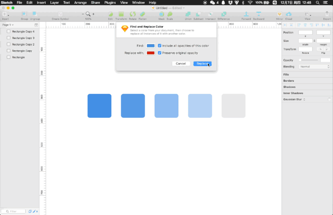Open the Page 1 dropdown
The image size is (333, 215).
click(8, 25)
